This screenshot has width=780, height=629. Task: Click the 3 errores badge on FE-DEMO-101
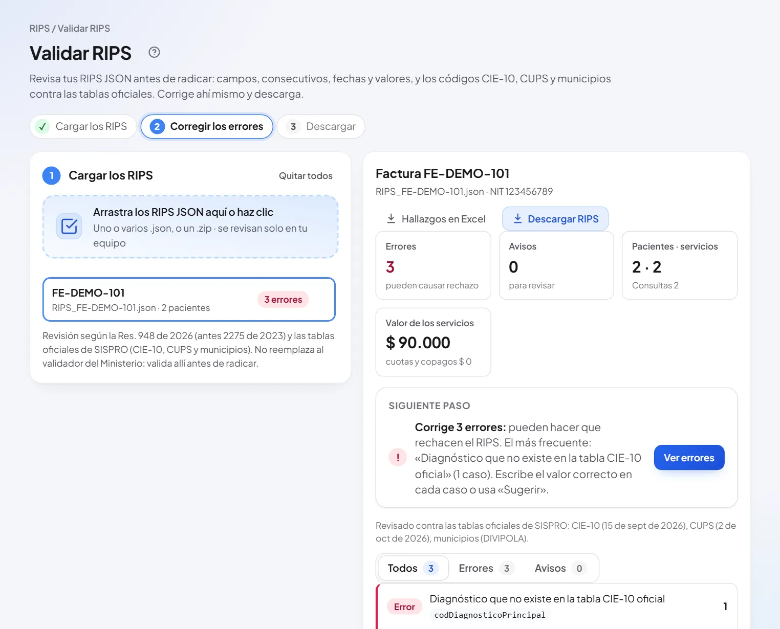283,300
